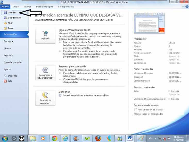Open Comprobar si hay problemas dropdown

click(x=45, y=73)
